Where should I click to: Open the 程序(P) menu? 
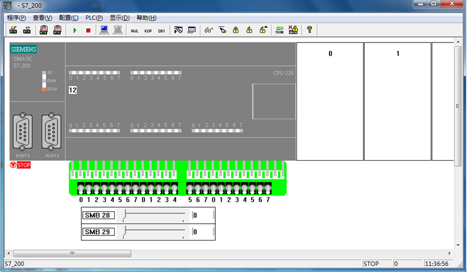[x=16, y=18]
